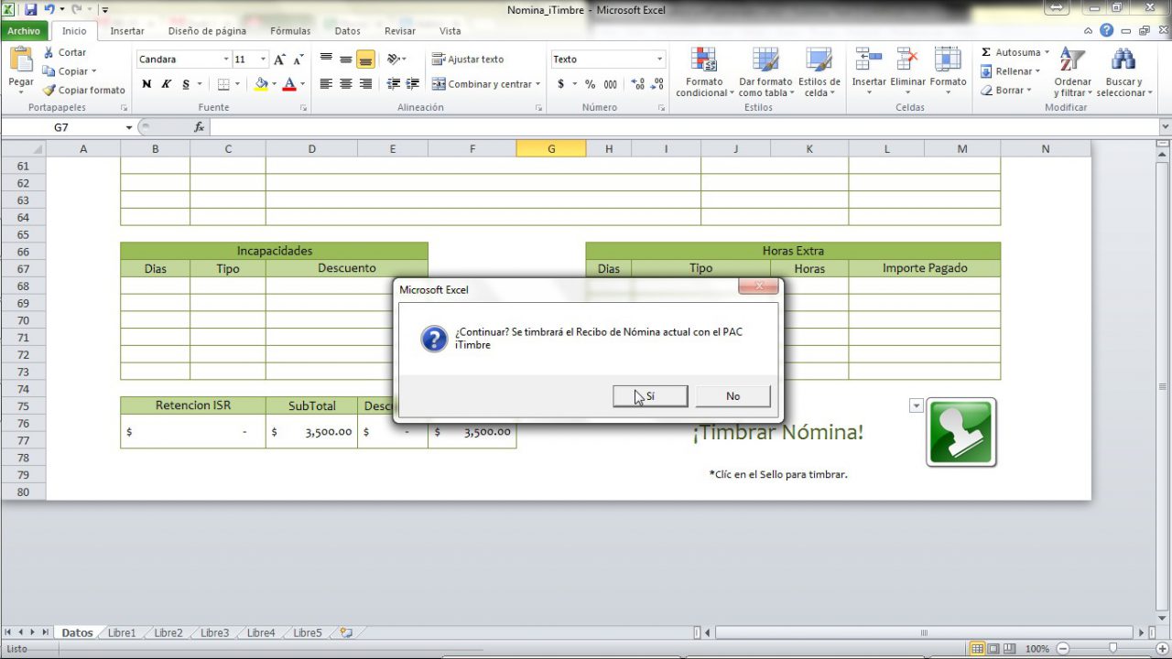1172x659 pixels.
Task: Open the Fórmulas ribbon tab
Action: 290,31
